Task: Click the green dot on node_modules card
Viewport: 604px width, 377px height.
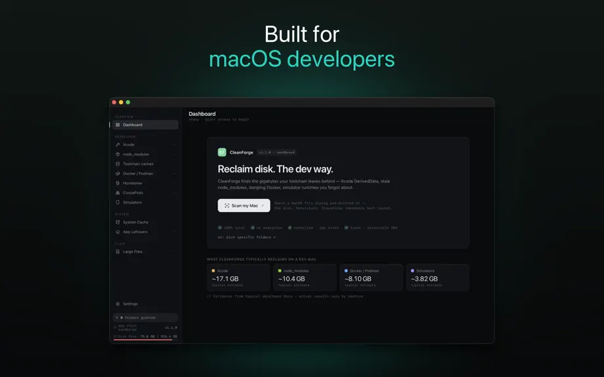Action: 280,271
